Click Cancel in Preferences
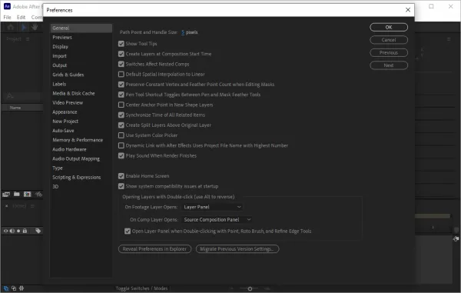This screenshot has height=293, width=461. pyautogui.click(x=389, y=40)
